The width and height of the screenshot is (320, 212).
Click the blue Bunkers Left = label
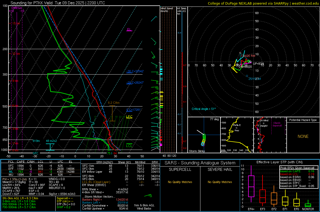pyautogui.click(x=91, y=203)
